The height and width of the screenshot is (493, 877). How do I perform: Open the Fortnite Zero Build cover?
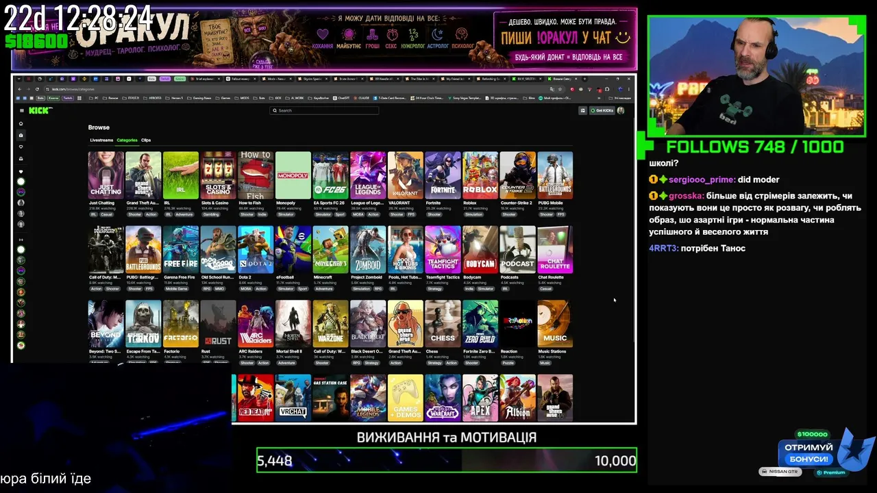(x=480, y=324)
